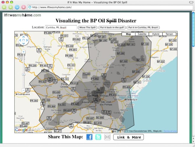Click the PR-239 road marker
Viewport: 195px width, 147px height.
(x=69, y=46)
